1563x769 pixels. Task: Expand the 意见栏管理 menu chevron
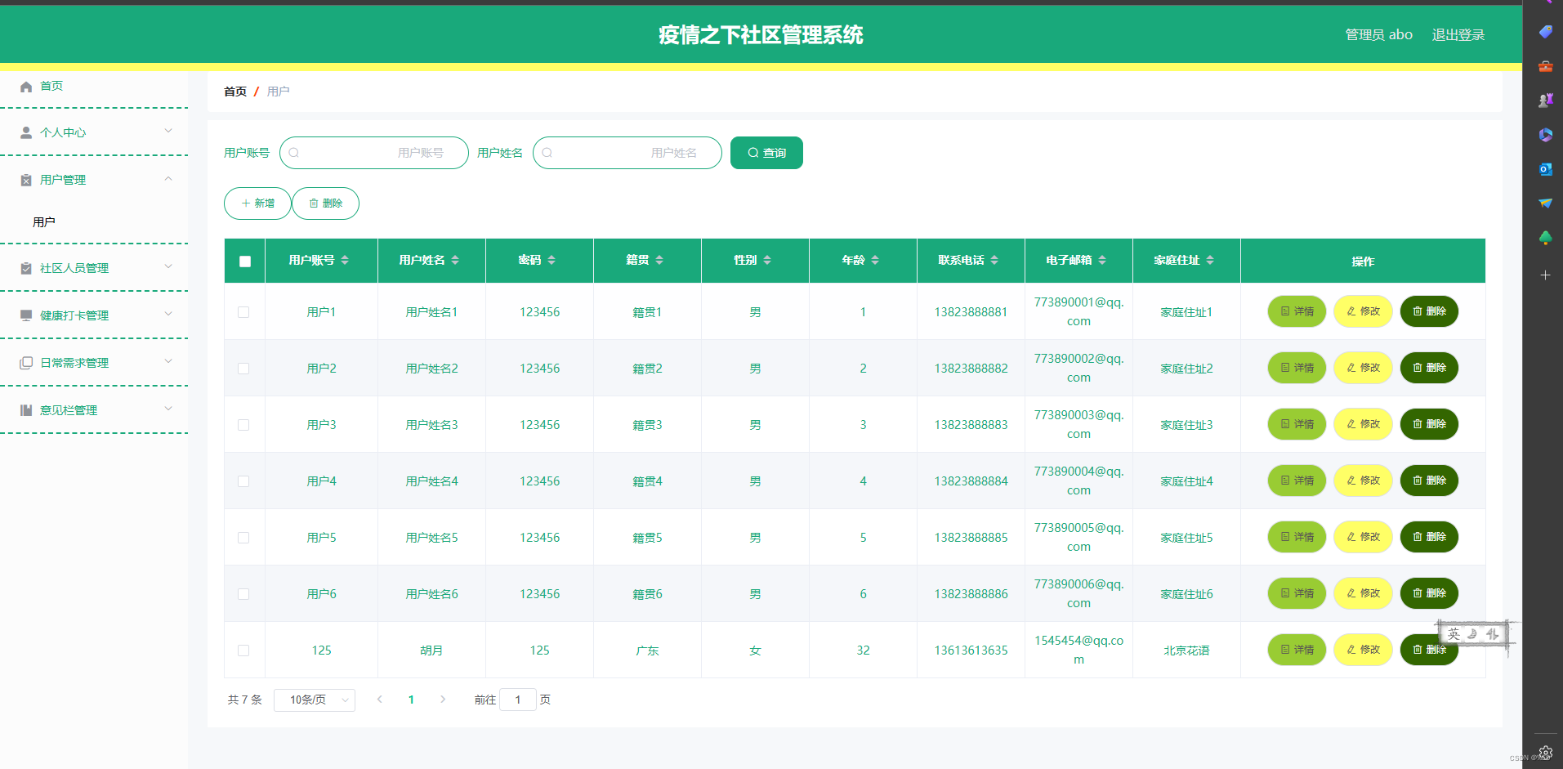point(168,409)
